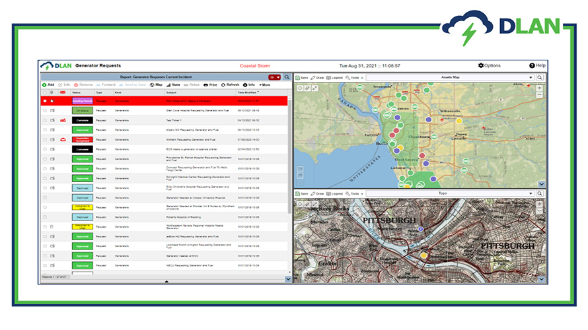Click the yellow marker east of Williamsville on Assets Map
Image resolution: width=588 pixels, height=330 pixels.
click(459, 121)
